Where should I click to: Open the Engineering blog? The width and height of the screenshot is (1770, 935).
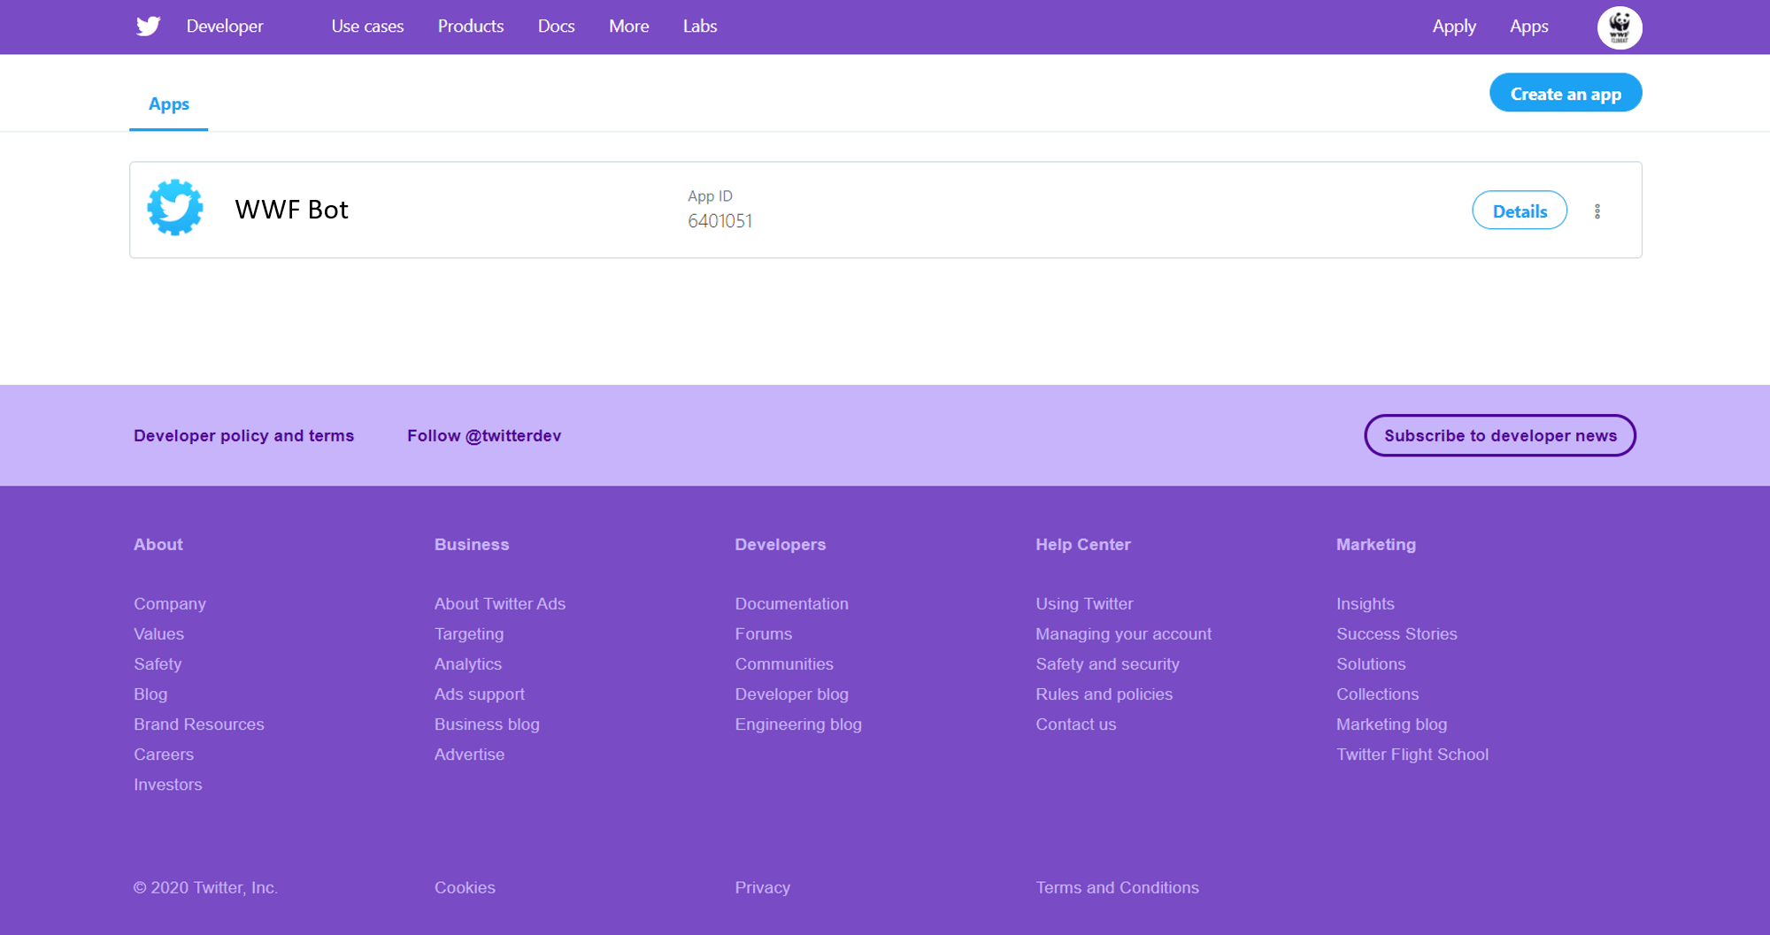798,724
